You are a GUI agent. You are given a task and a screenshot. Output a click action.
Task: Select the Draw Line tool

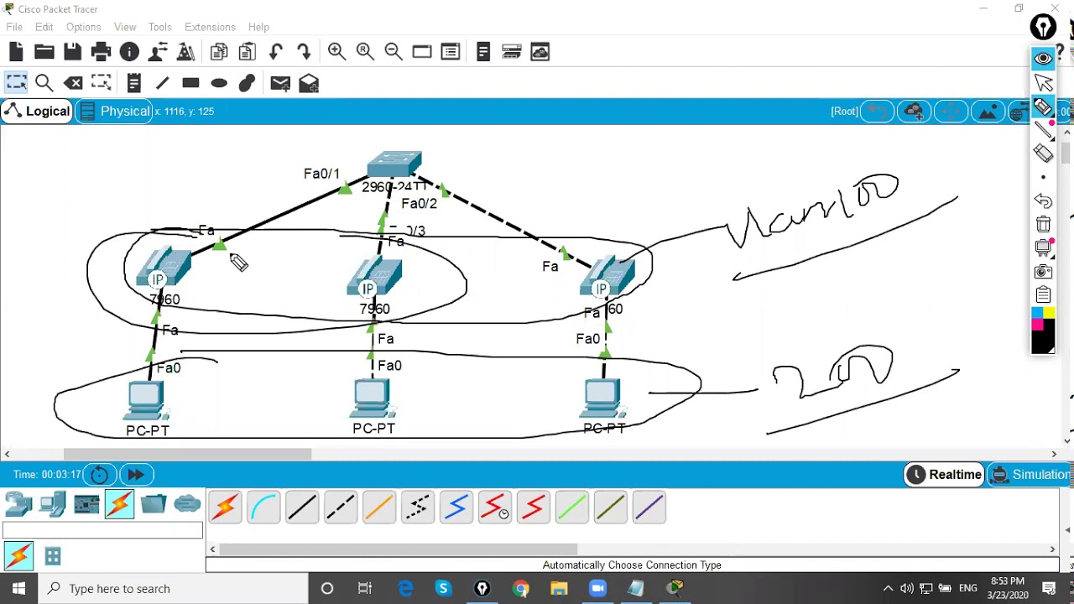[162, 83]
